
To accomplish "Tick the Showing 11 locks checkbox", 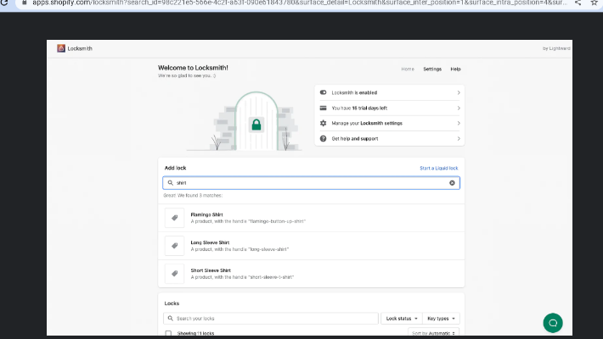I will click(168, 333).
